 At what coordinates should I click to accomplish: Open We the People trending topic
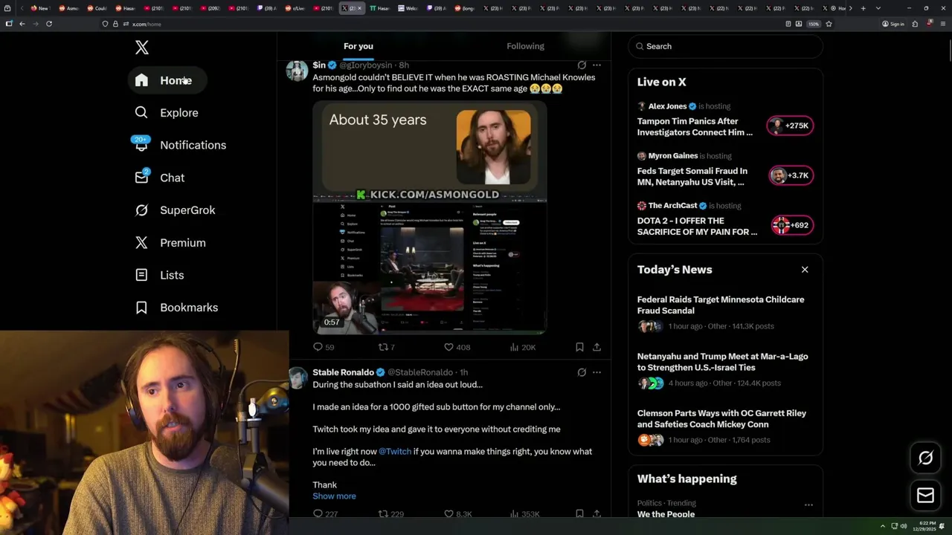(x=666, y=514)
